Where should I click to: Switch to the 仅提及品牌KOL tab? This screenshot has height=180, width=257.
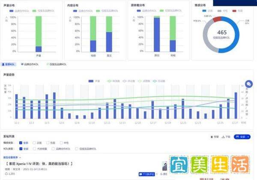56,64
